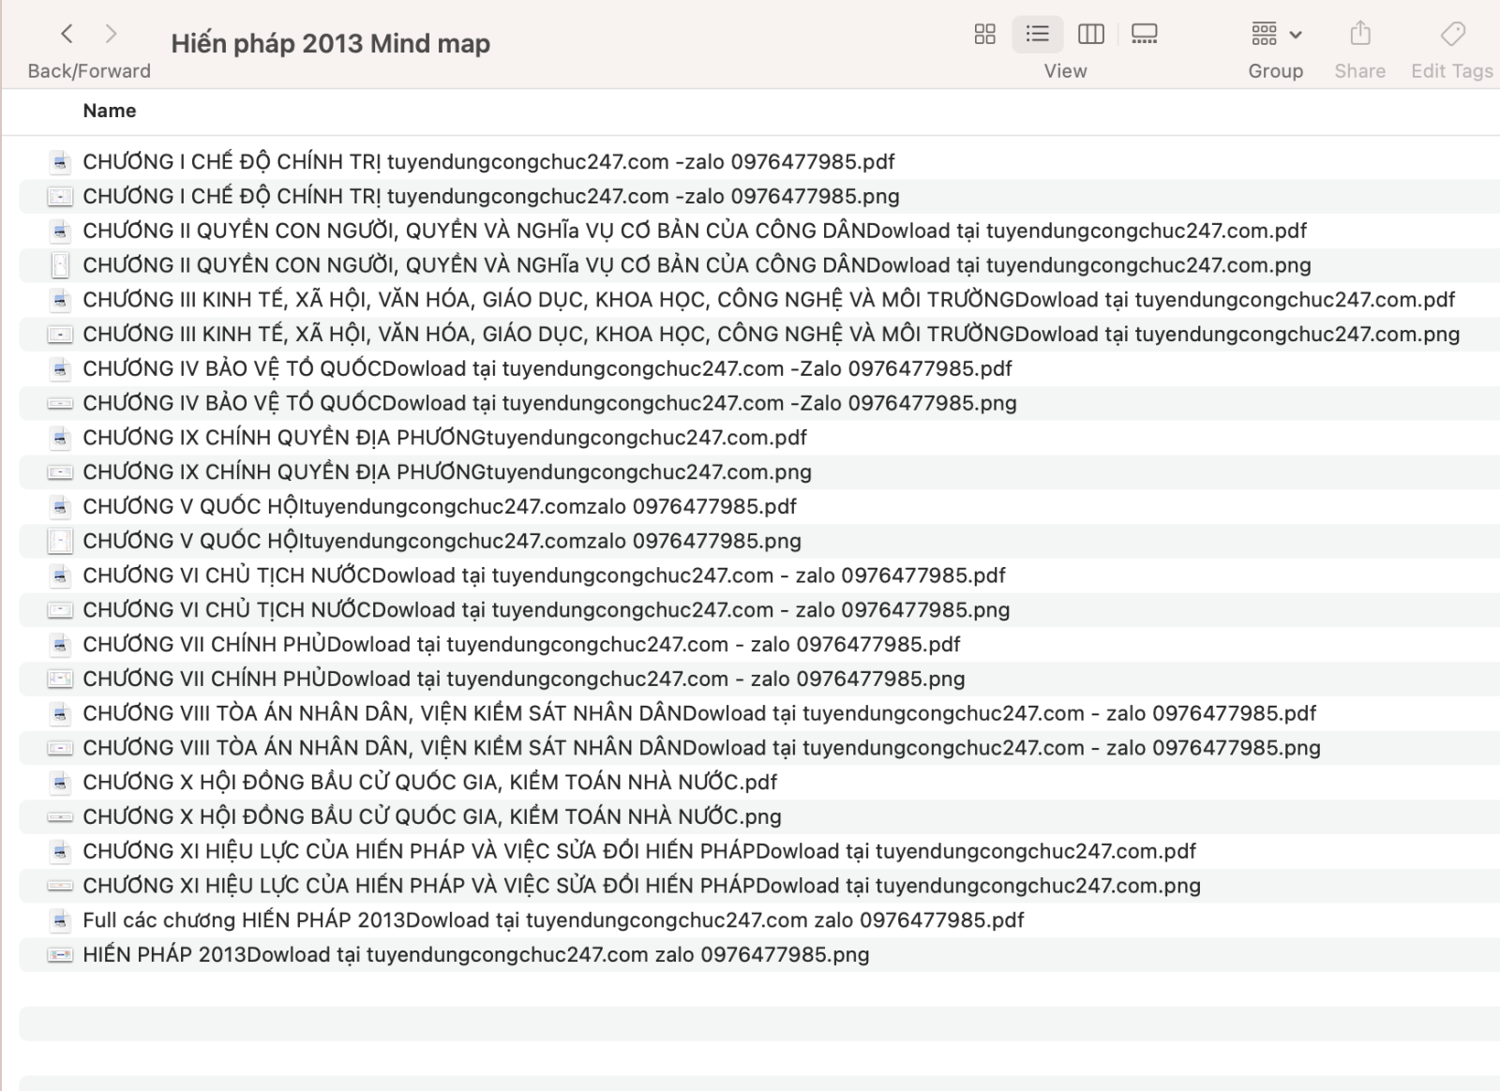The width and height of the screenshot is (1500, 1091).
Task: Click the Share icon
Action: pyautogui.click(x=1359, y=35)
